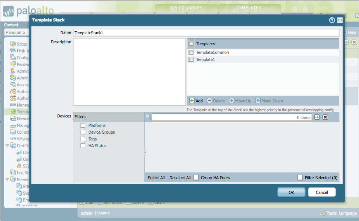Select the TemplateCommon row text
The height and width of the screenshot is (221, 359).
[213, 52]
